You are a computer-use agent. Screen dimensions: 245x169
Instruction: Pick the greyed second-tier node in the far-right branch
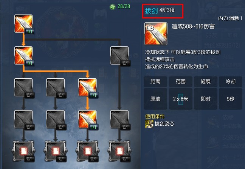(119, 56)
